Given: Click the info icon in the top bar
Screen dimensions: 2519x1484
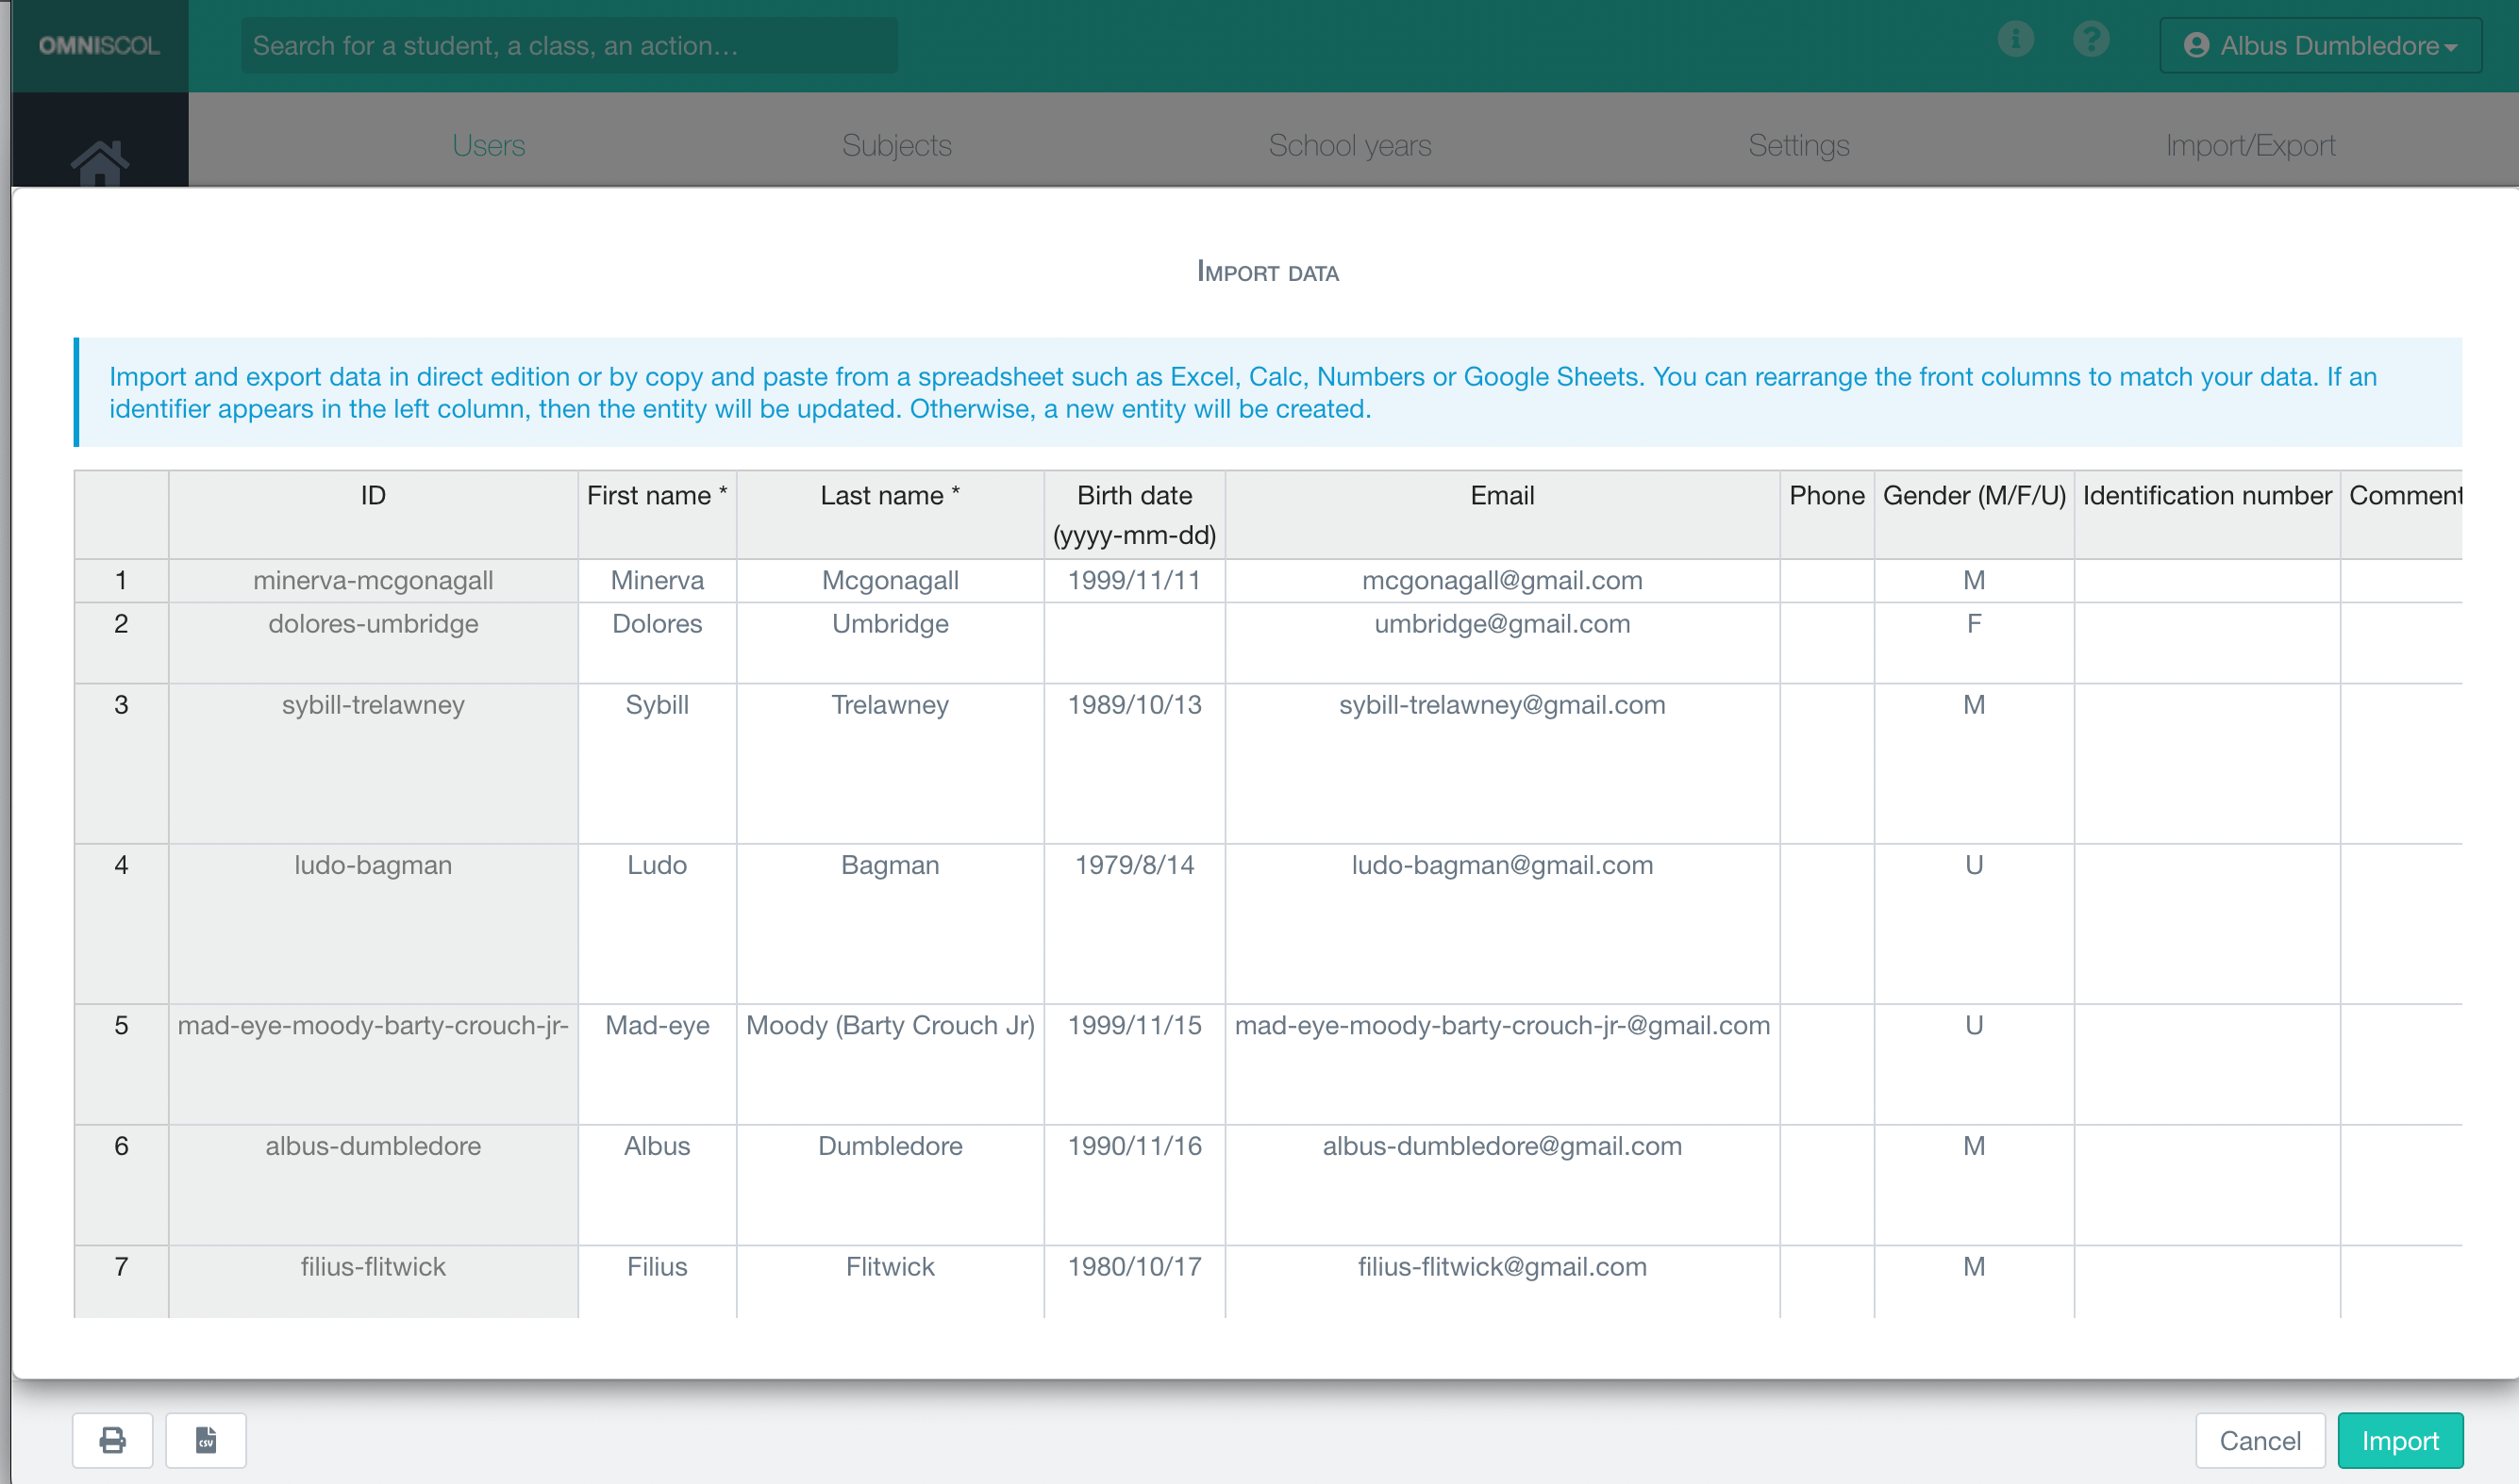Looking at the screenshot, I should tap(2016, 40).
